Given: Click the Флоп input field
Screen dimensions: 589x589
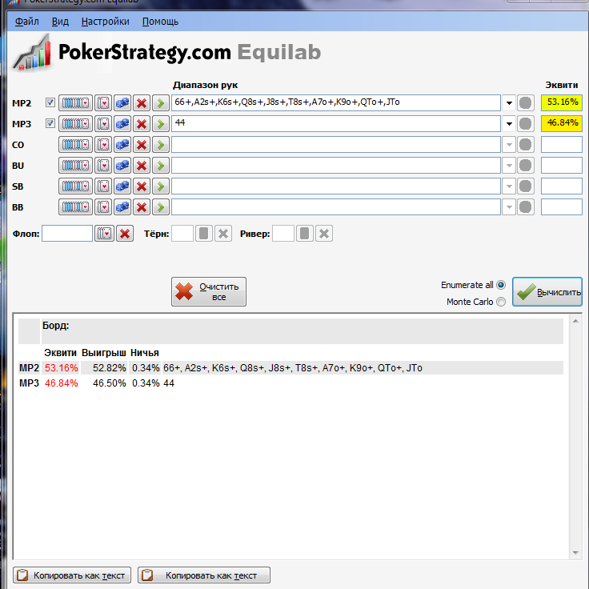Looking at the screenshot, I should [x=67, y=233].
